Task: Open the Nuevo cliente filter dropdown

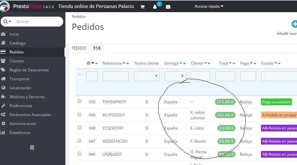Action: pos(147,76)
